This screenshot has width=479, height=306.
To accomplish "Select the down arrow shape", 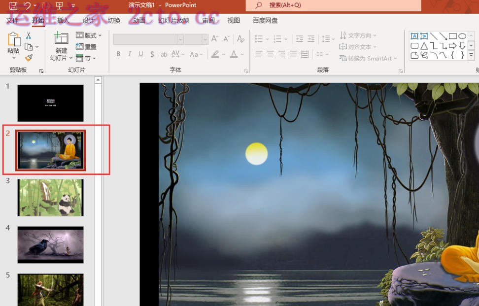I will coord(462,46).
